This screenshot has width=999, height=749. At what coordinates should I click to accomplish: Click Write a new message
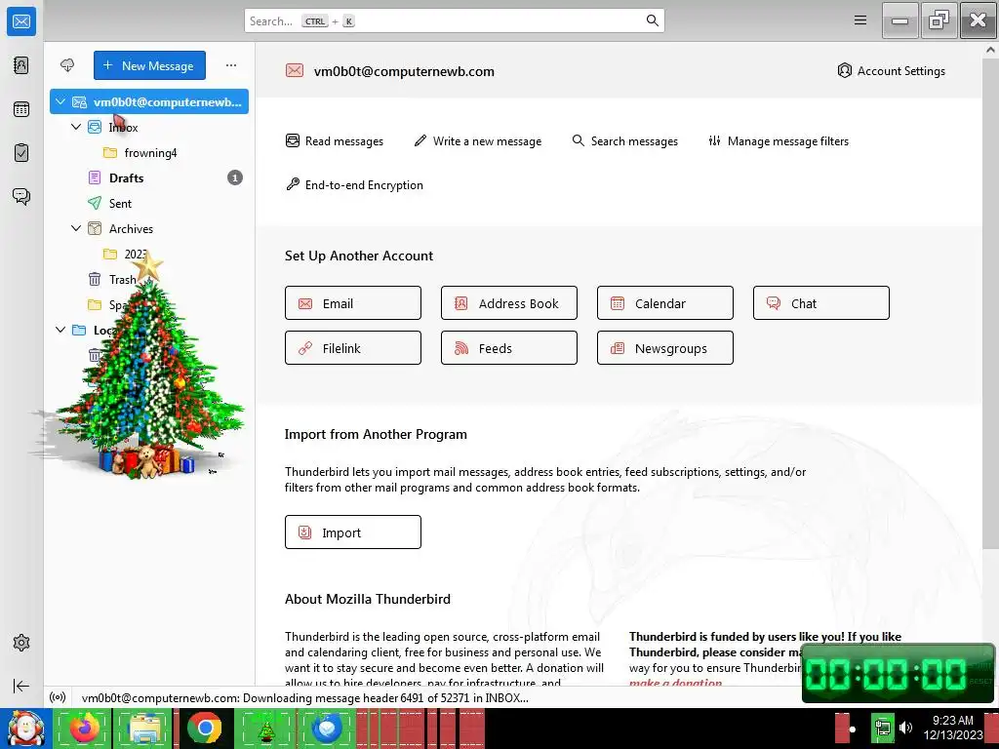(x=478, y=140)
